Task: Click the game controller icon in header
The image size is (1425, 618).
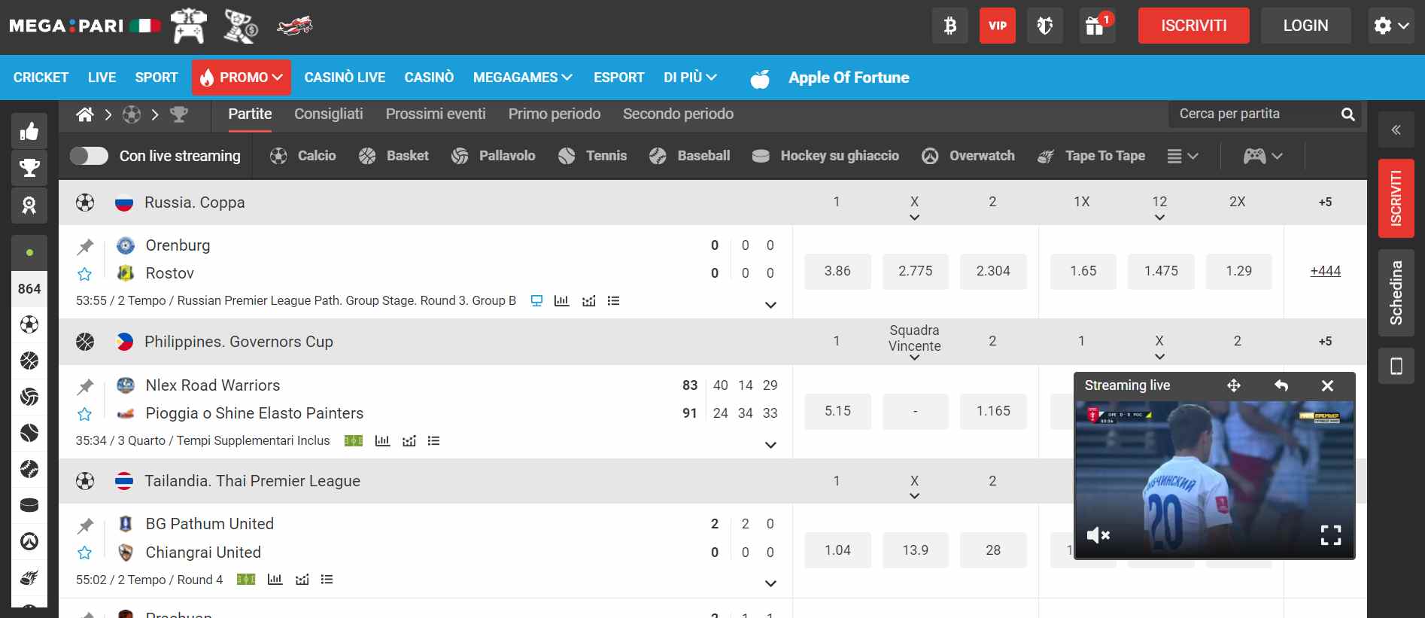Action: pos(189,26)
